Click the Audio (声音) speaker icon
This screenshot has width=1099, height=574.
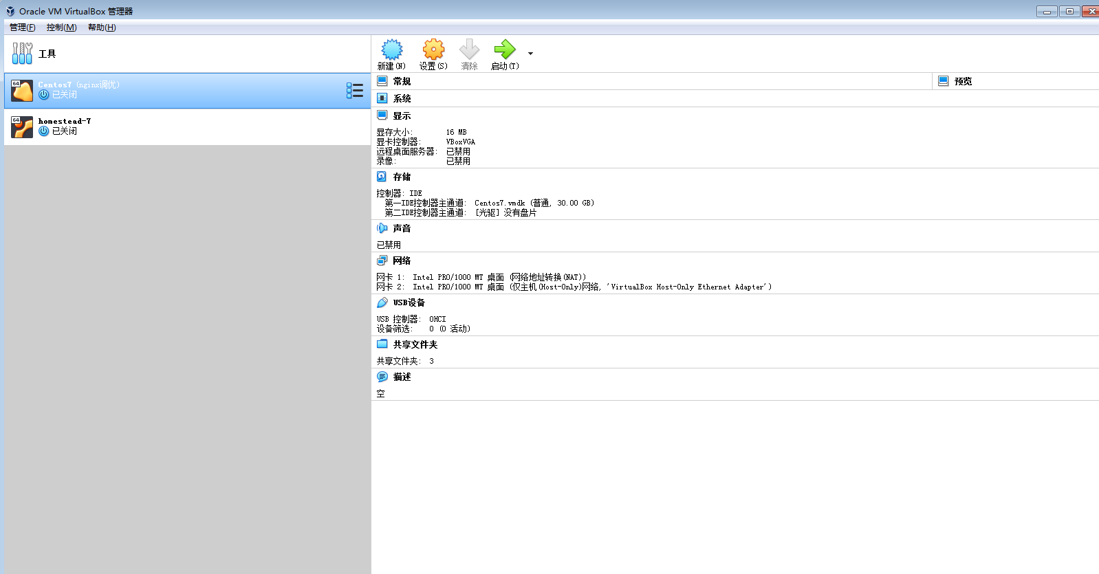382,228
